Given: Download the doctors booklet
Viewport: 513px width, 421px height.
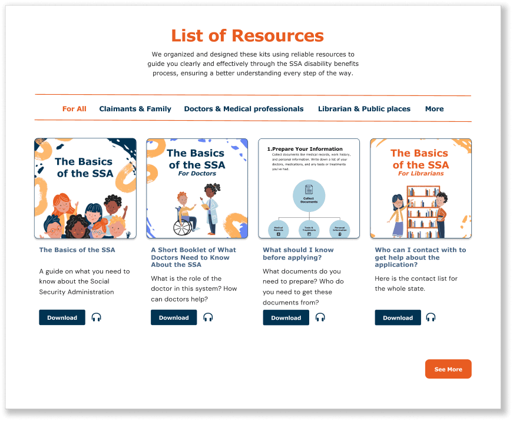Looking at the screenshot, I should click(x=174, y=317).
